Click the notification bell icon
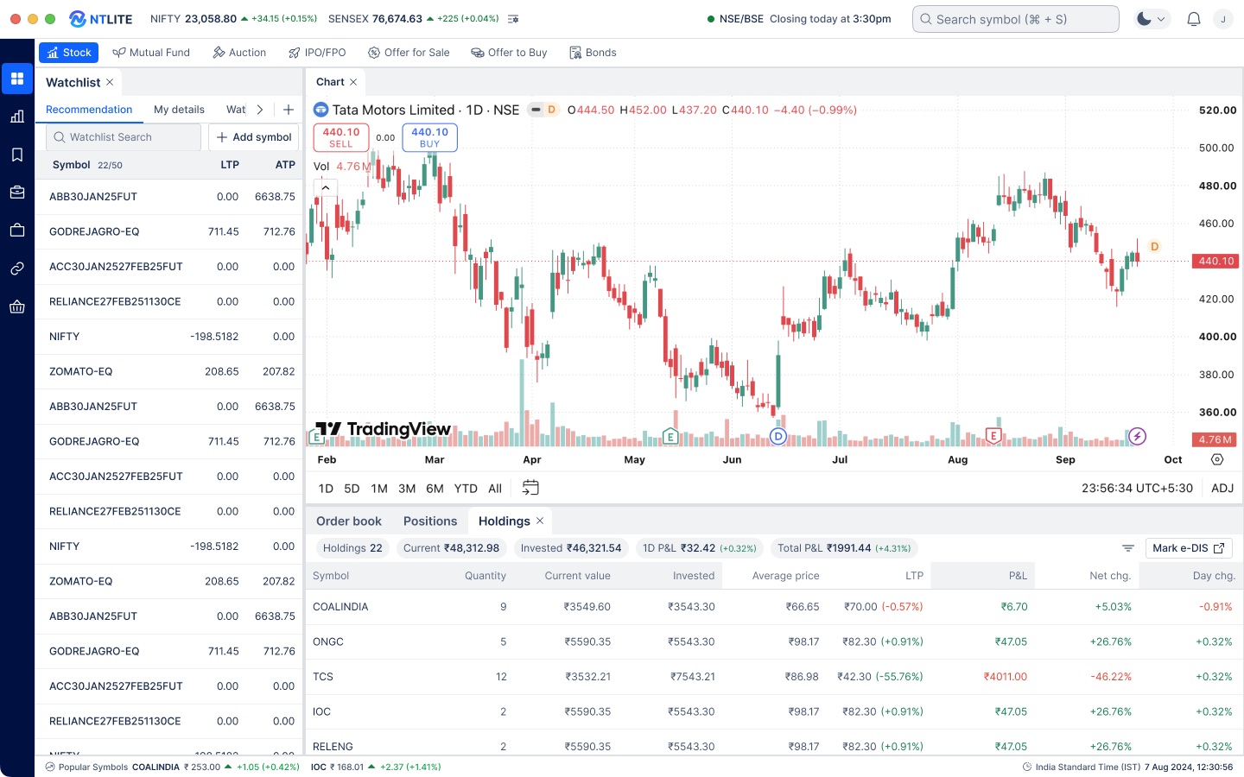The image size is (1244, 777). point(1194,19)
